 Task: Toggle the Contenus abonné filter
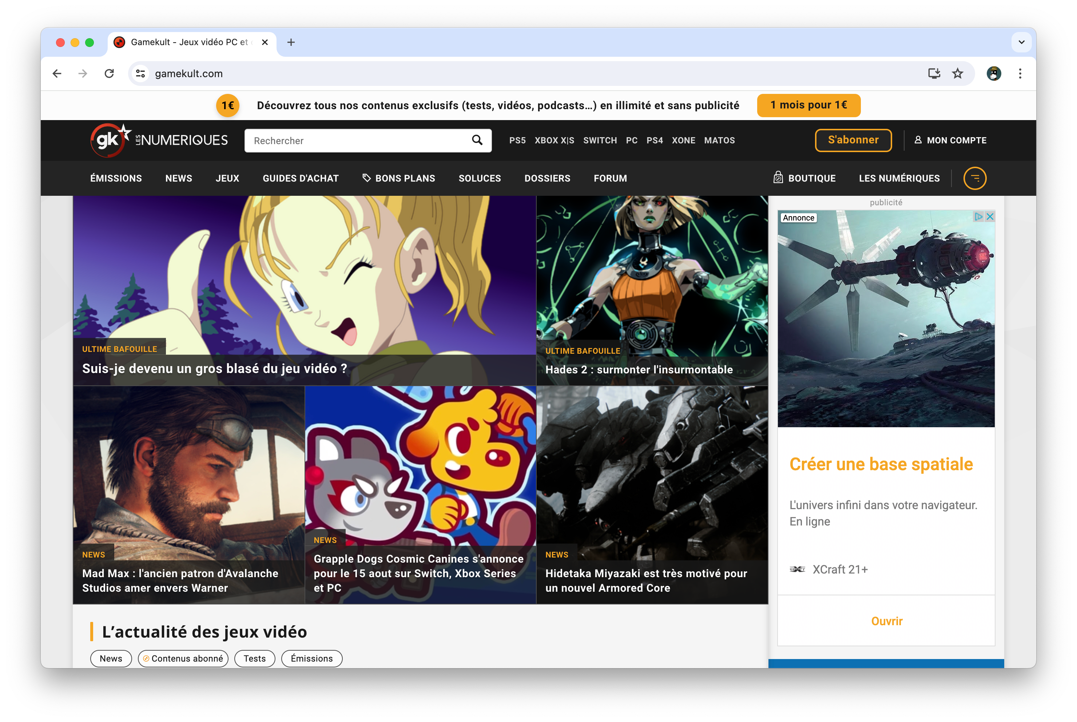pos(183,658)
